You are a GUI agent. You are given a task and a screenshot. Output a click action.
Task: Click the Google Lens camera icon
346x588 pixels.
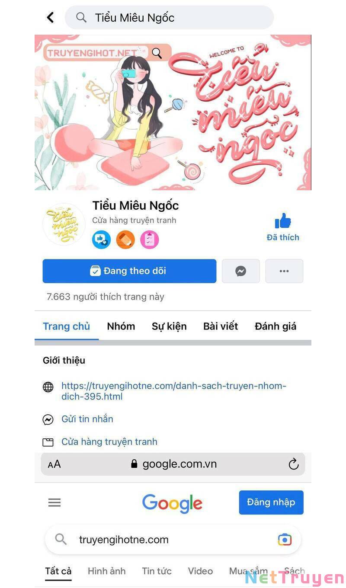[285, 540]
